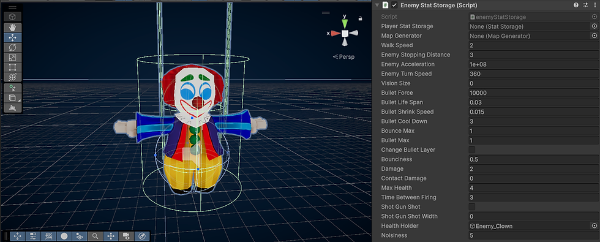
Task: Open the component presets icon
Action: point(585,5)
